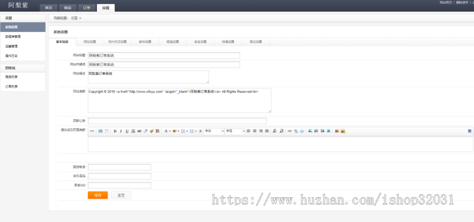The height and width of the screenshot is (222, 474).
Task: Open the 首页 top navigation tab
Action: [x=48, y=8]
